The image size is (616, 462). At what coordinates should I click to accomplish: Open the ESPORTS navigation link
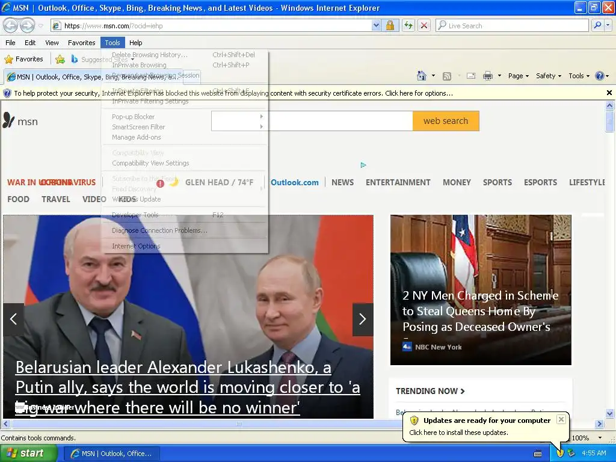coord(540,182)
